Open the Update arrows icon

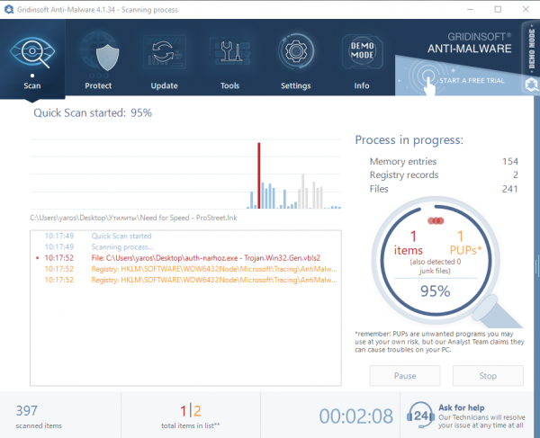(x=165, y=53)
